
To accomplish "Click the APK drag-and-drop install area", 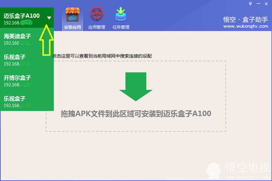I will pos(136,96).
